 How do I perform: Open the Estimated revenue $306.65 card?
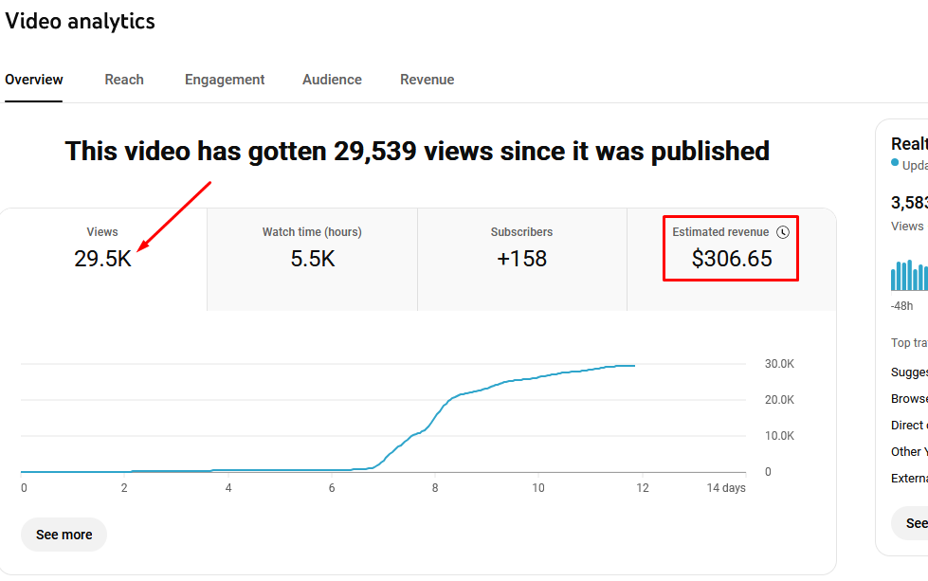[731, 248]
